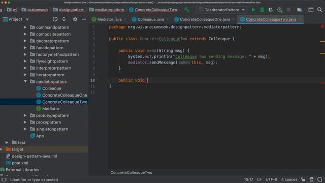Change UTF-8 file encoding
Image resolution: width=325 pixels, height=183 pixels.
[271, 179]
